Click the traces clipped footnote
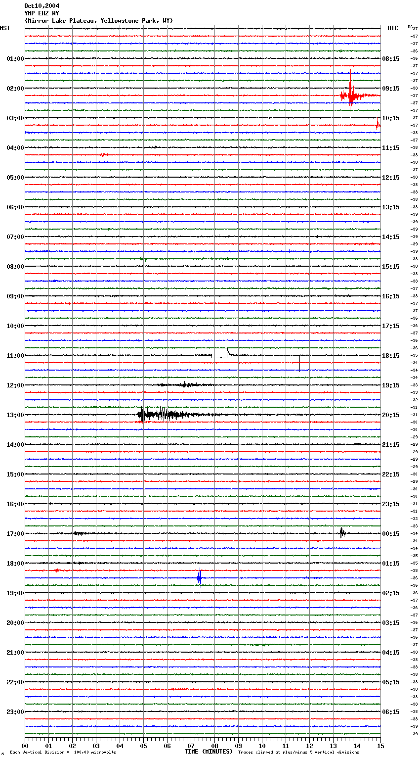The height and width of the screenshot is (759, 420). tap(298, 752)
